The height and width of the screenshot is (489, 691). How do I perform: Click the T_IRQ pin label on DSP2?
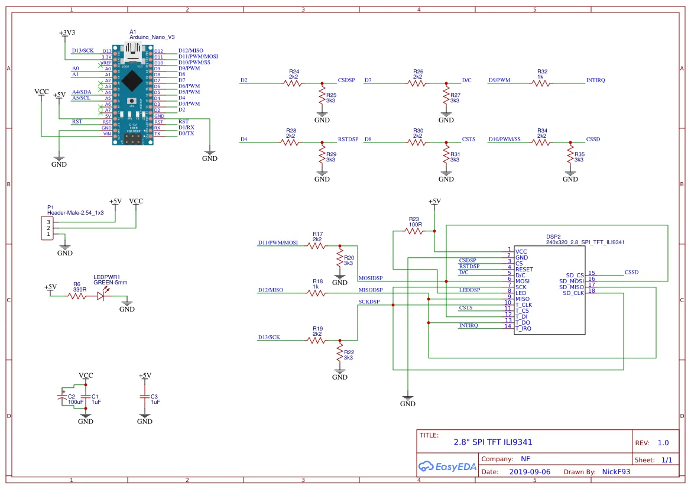tap(524, 329)
